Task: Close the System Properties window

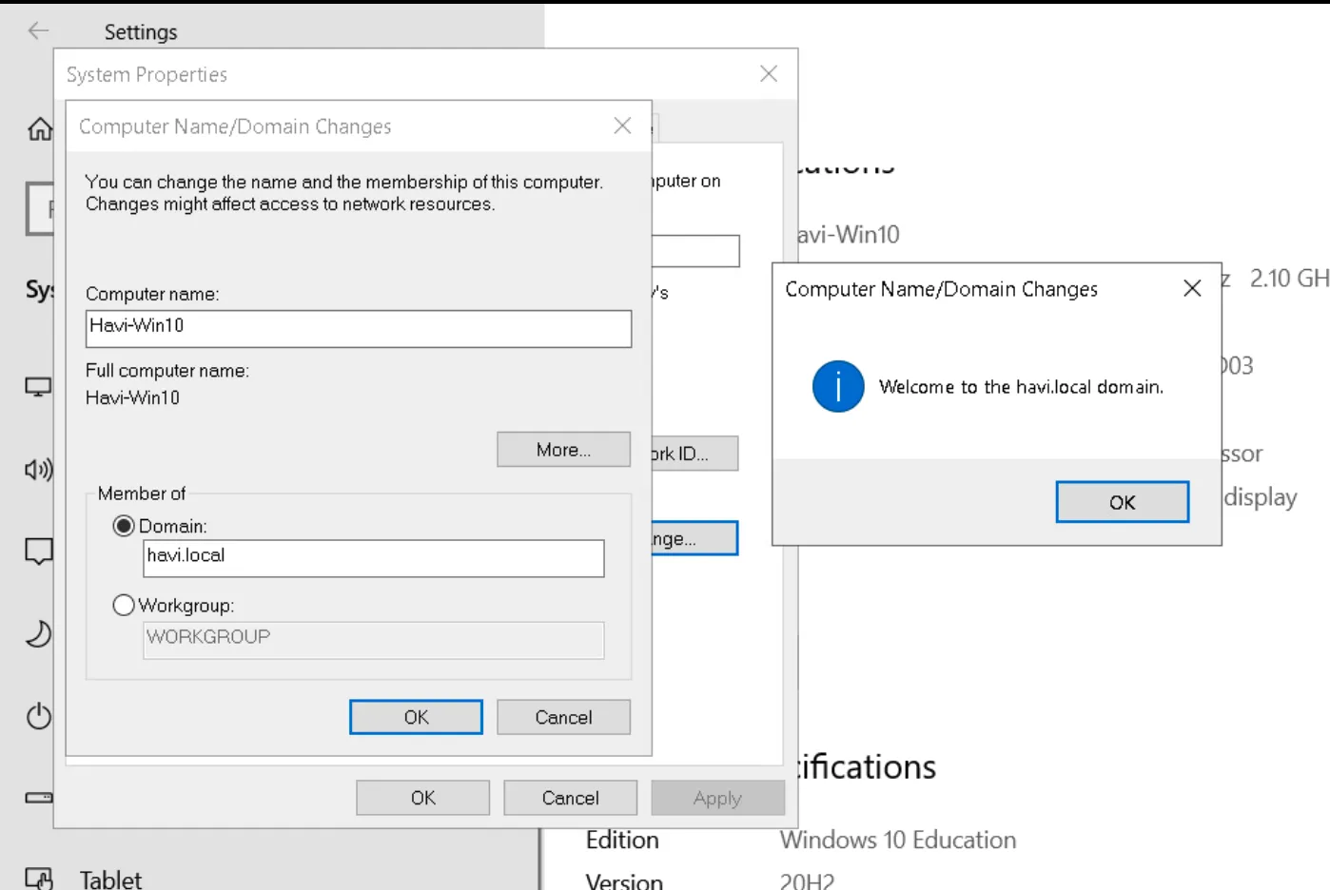Action: tap(769, 74)
